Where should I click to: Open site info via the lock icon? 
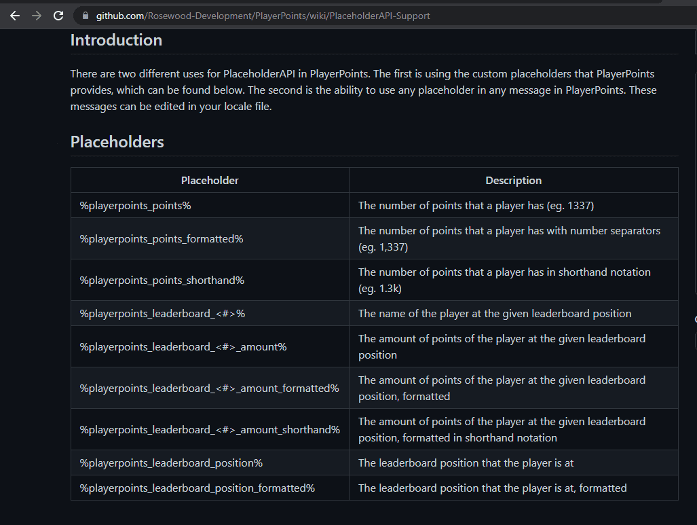[x=85, y=16]
